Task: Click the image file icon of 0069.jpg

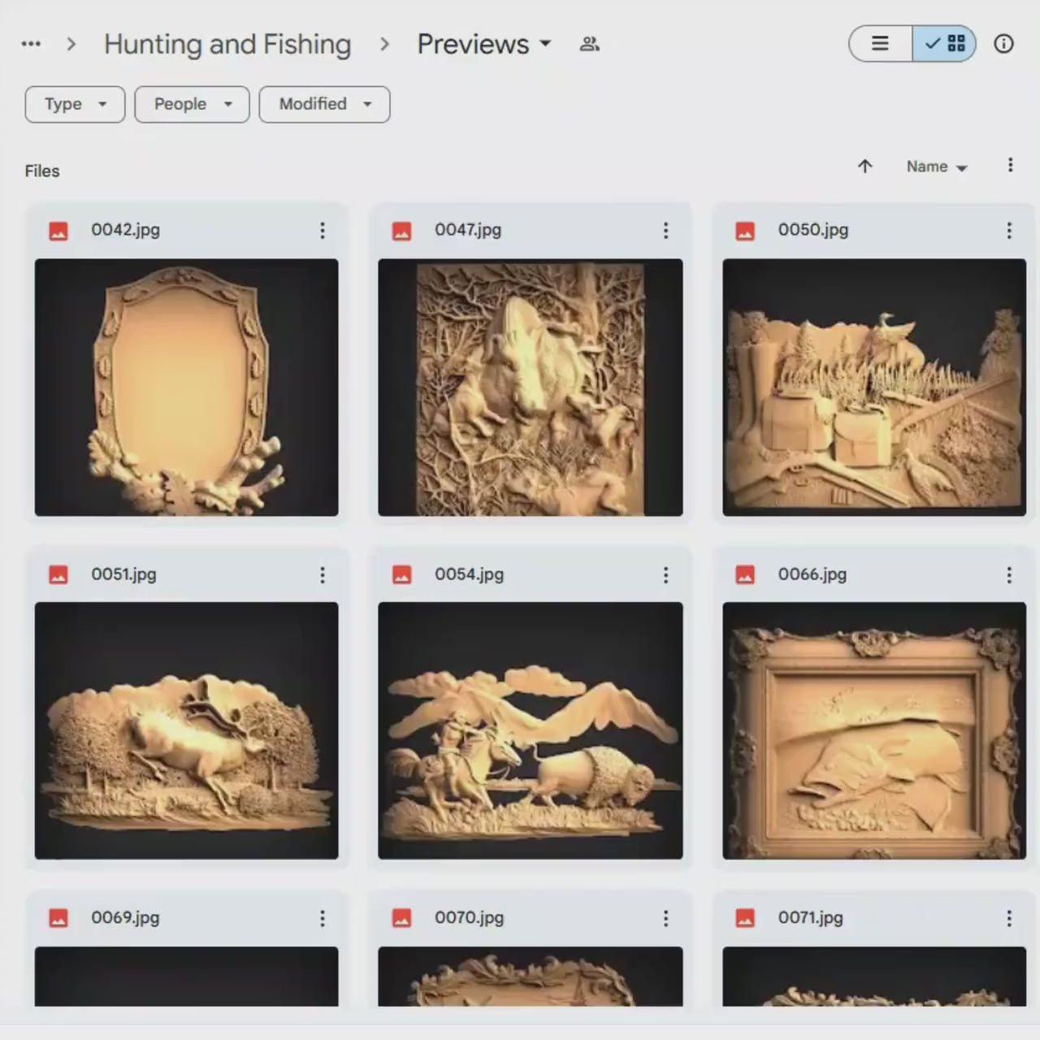Action: coord(58,919)
